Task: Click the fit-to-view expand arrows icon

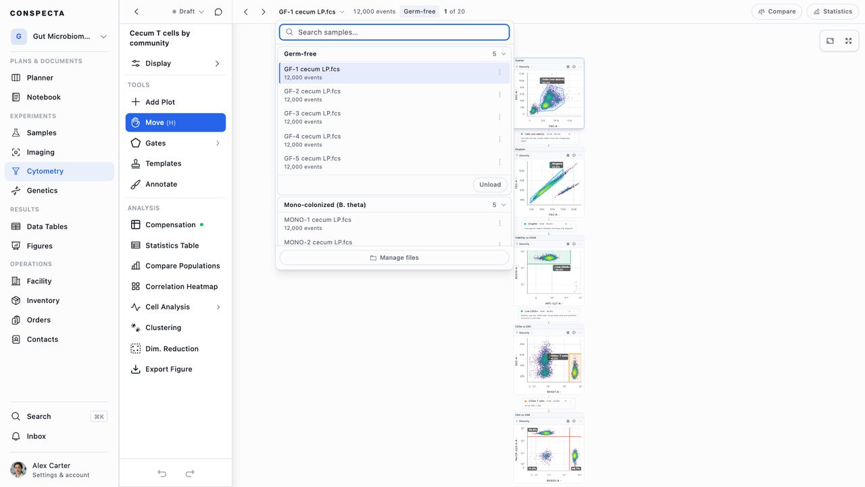Action: click(849, 41)
